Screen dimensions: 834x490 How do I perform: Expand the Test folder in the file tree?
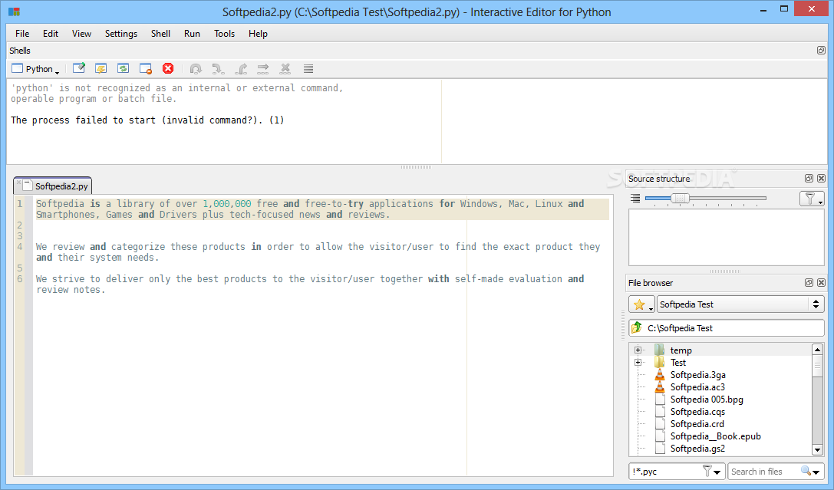pos(638,363)
